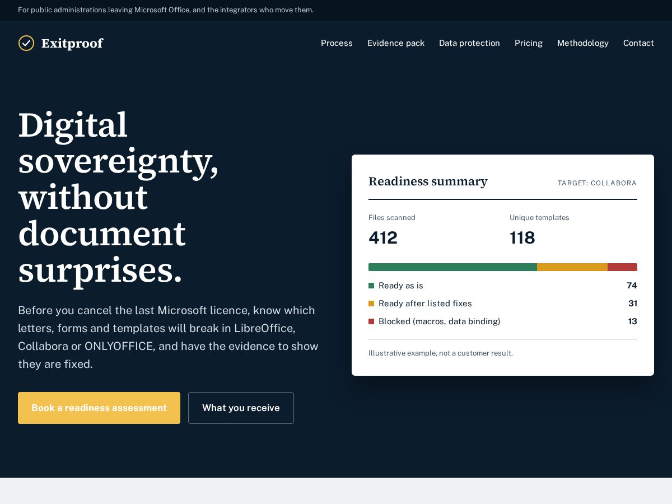Viewport: 672px width, 504px height.
Task: Click the paragraph beginning Before you cancel
Action: [x=168, y=337]
